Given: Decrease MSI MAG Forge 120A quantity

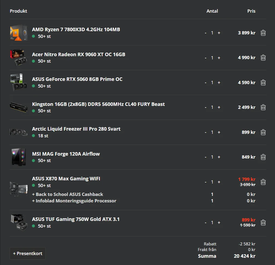Looking at the screenshot, I should point(206,157).
